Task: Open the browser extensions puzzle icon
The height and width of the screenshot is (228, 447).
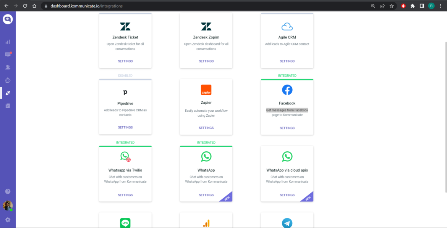Action: click(x=412, y=6)
